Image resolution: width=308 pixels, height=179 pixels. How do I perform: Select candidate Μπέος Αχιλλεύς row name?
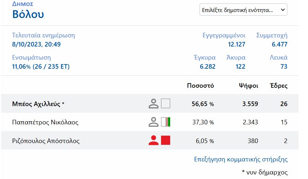[x=38, y=104]
